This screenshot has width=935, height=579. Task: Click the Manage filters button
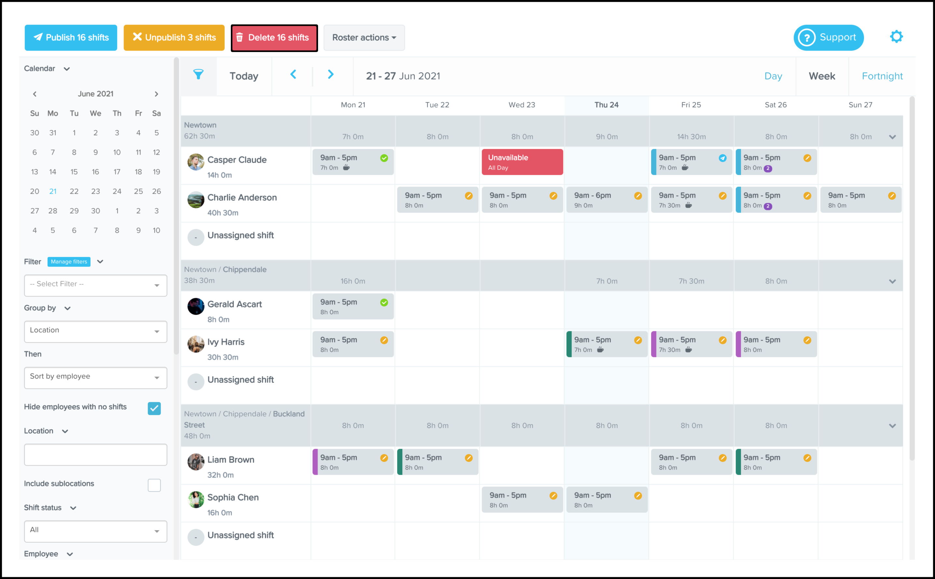(69, 262)
